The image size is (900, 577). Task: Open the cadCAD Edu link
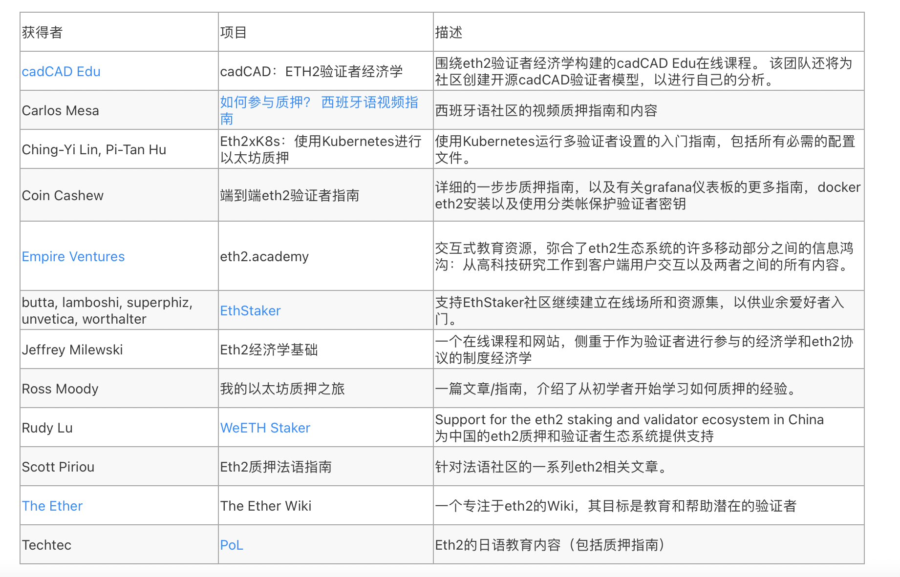click(x=61, y=71)
